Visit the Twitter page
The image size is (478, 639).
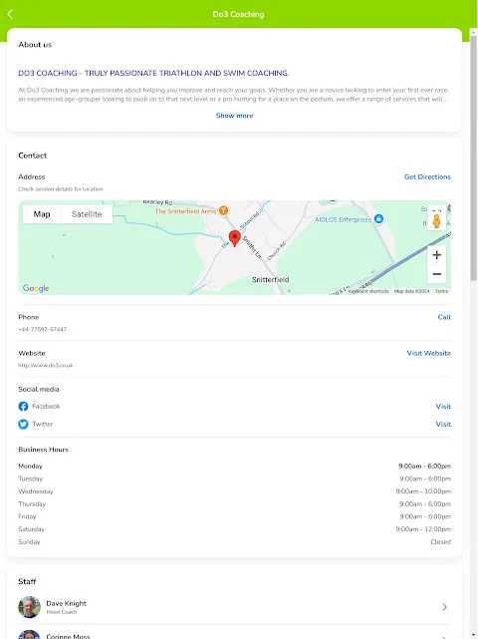pyautogui.click(x=443, y=425)
